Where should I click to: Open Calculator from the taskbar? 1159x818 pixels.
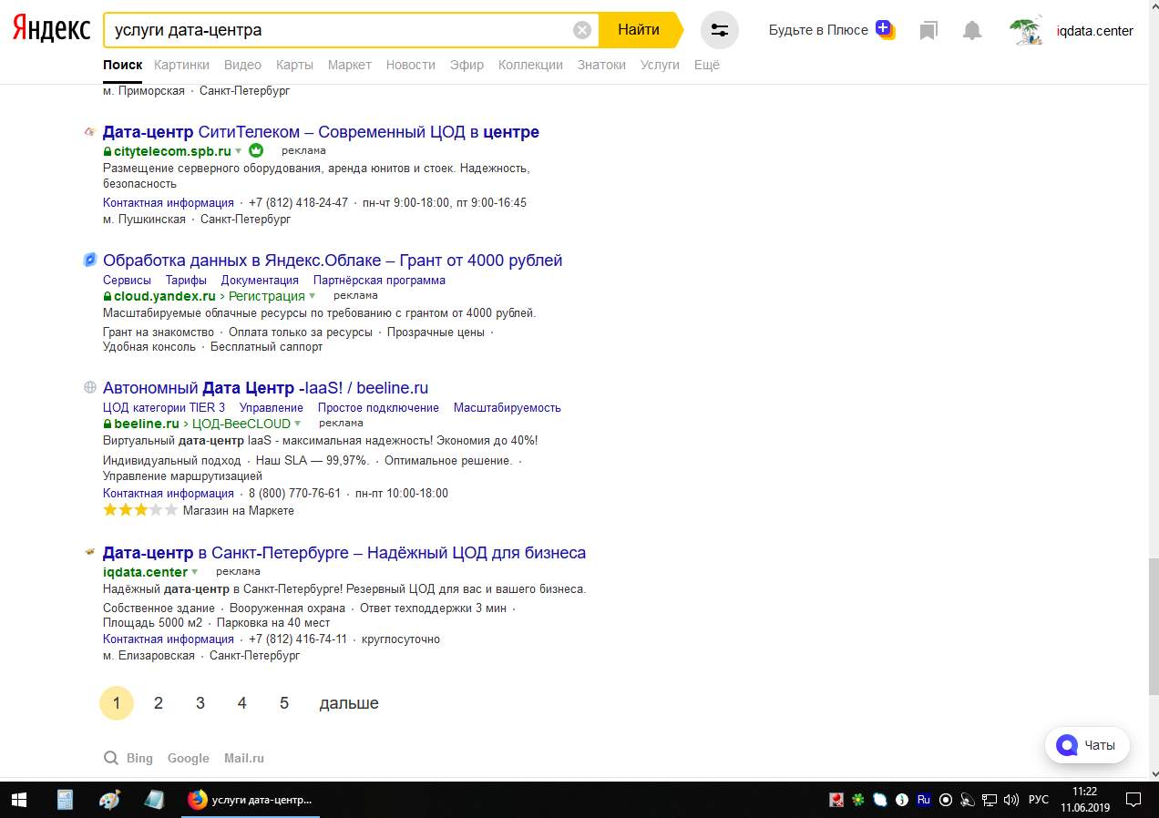65,800
